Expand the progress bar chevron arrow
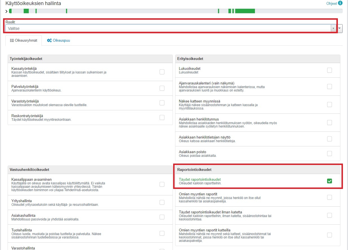 (6, 11)
